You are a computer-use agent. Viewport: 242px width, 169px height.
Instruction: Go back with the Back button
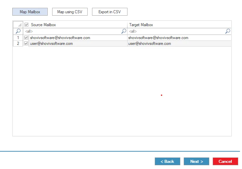pos(167,161)
